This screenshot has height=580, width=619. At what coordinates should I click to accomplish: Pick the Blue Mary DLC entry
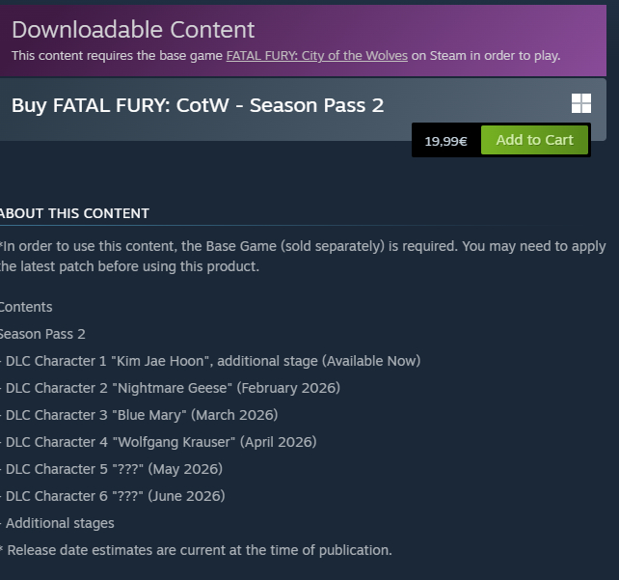141,415
